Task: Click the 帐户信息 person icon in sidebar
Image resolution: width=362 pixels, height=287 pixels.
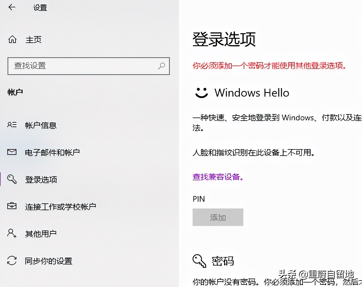Action: [x=12, y=125]
